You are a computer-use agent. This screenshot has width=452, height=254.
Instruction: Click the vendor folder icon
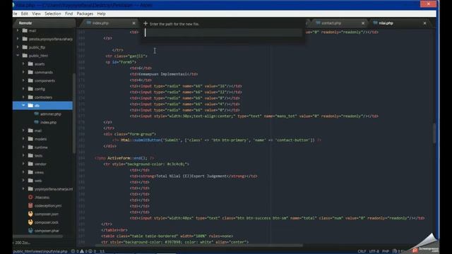pyautogui.click(x=30, y=164)
